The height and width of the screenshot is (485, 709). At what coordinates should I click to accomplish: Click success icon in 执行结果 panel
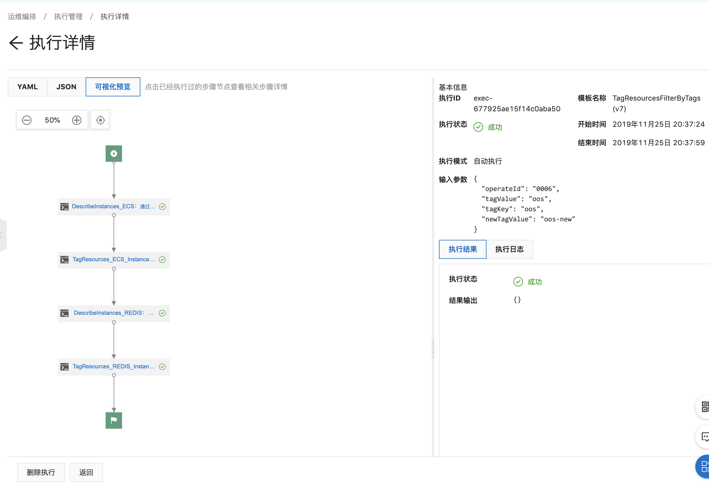518,281
